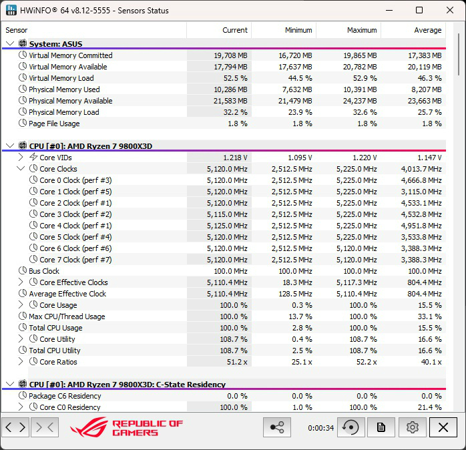Click the Minimum column header

click(284, 30)
